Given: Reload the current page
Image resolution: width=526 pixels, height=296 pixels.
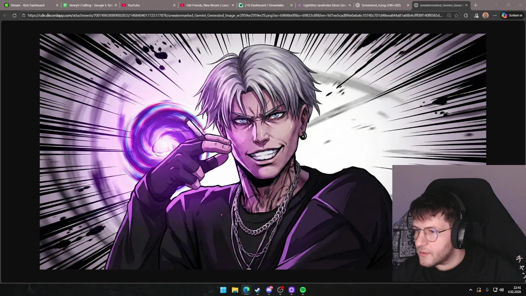Looking at the screenshot, I should click(14, 15).
